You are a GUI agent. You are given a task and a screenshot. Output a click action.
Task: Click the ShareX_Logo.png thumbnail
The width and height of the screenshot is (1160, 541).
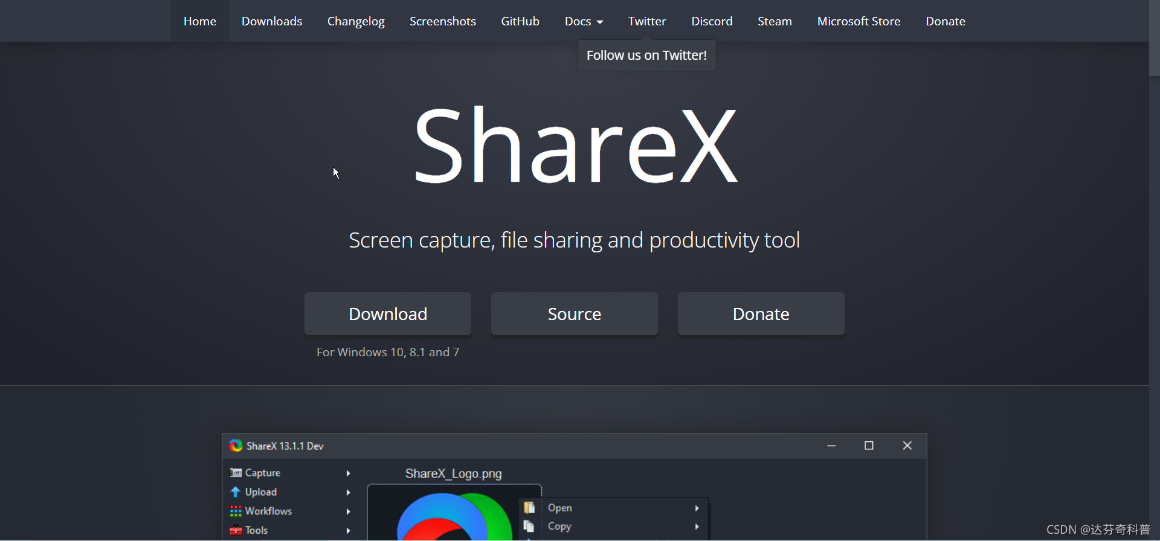coord(454,513)
